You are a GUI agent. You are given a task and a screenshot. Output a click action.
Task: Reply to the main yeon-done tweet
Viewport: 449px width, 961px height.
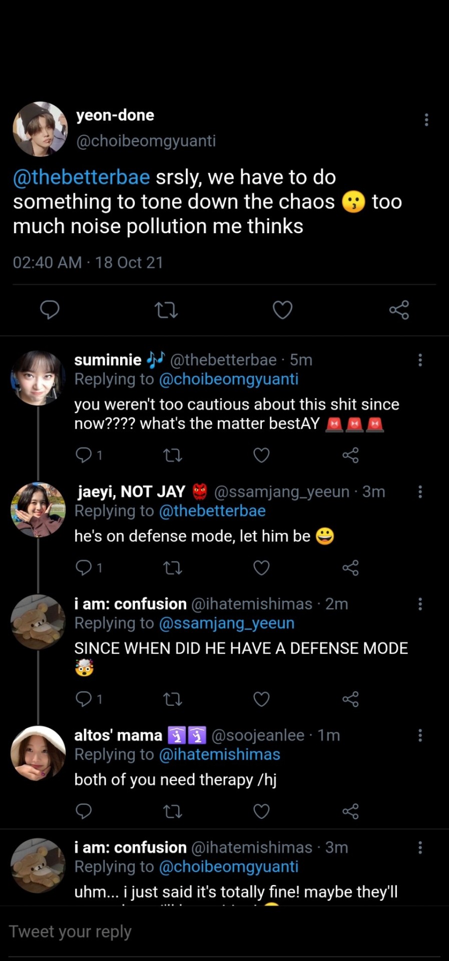pyautogui.click(x=50, y=310)
